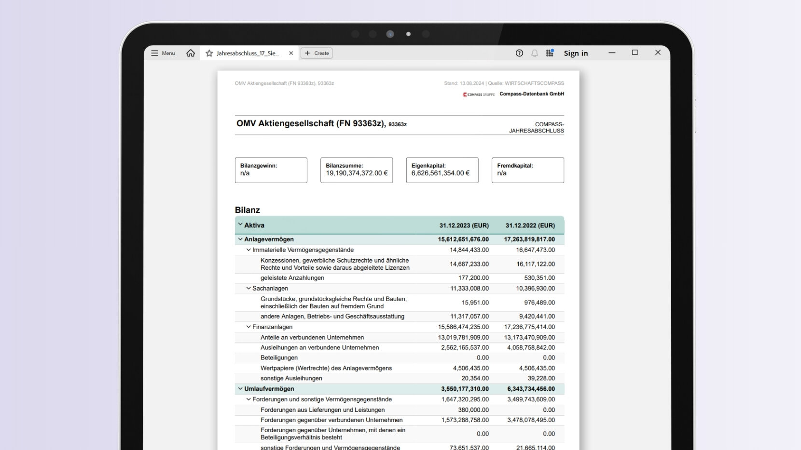The width and height of the screenshot is (801, 450).
Task: Click the Compass Gruppe logo
Action: [x=479, y=94]
